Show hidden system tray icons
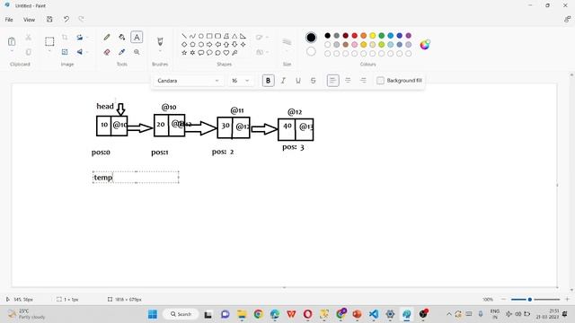This screenshot has height=323, width=575. [449, 314]
